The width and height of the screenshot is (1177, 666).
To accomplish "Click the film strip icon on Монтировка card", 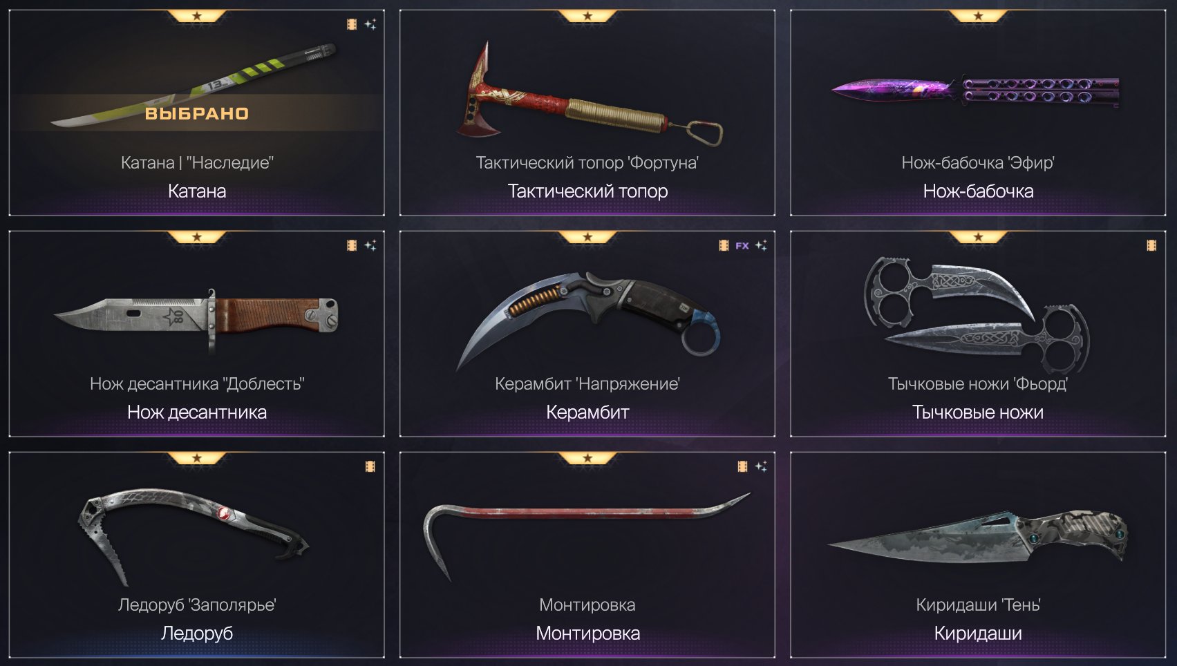I will coord(742,467).
